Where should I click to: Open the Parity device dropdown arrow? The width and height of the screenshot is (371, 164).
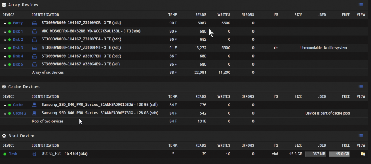click(5, 23)
